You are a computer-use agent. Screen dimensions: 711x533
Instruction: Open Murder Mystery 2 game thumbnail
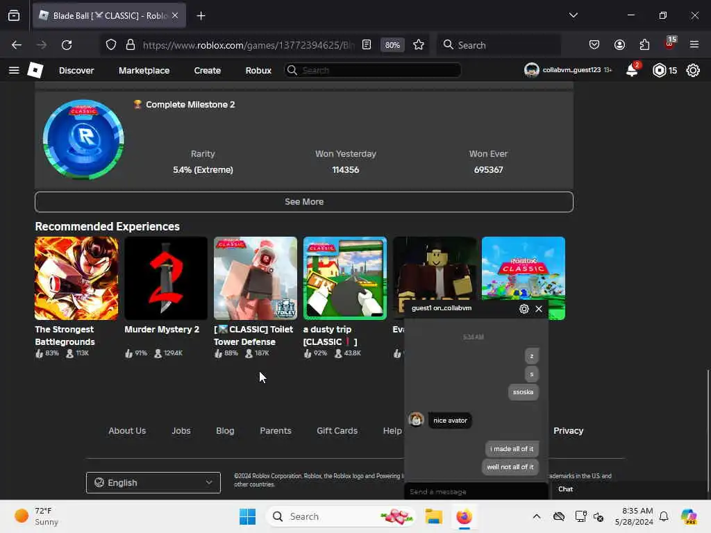coord(166,278)
